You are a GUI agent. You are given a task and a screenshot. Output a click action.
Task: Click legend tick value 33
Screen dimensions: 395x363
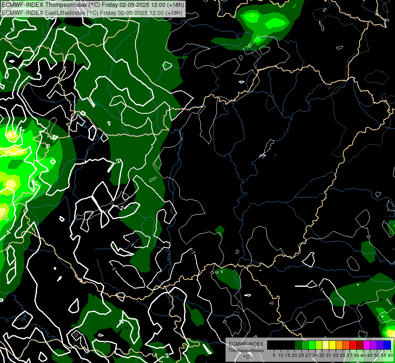point(336,355)
